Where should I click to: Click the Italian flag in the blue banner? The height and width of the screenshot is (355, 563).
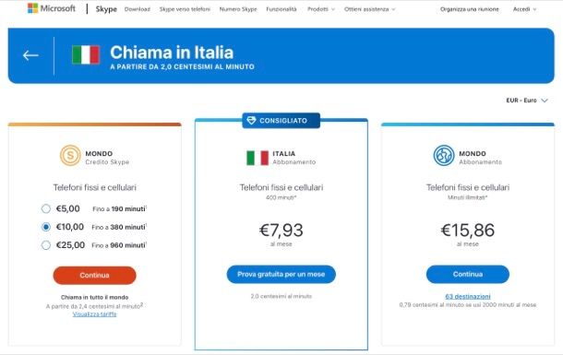click(x=86, y=55)
